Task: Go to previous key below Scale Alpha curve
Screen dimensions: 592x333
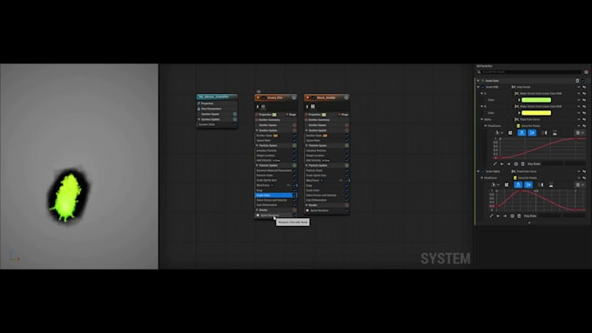Action: (x=498, y=216)
